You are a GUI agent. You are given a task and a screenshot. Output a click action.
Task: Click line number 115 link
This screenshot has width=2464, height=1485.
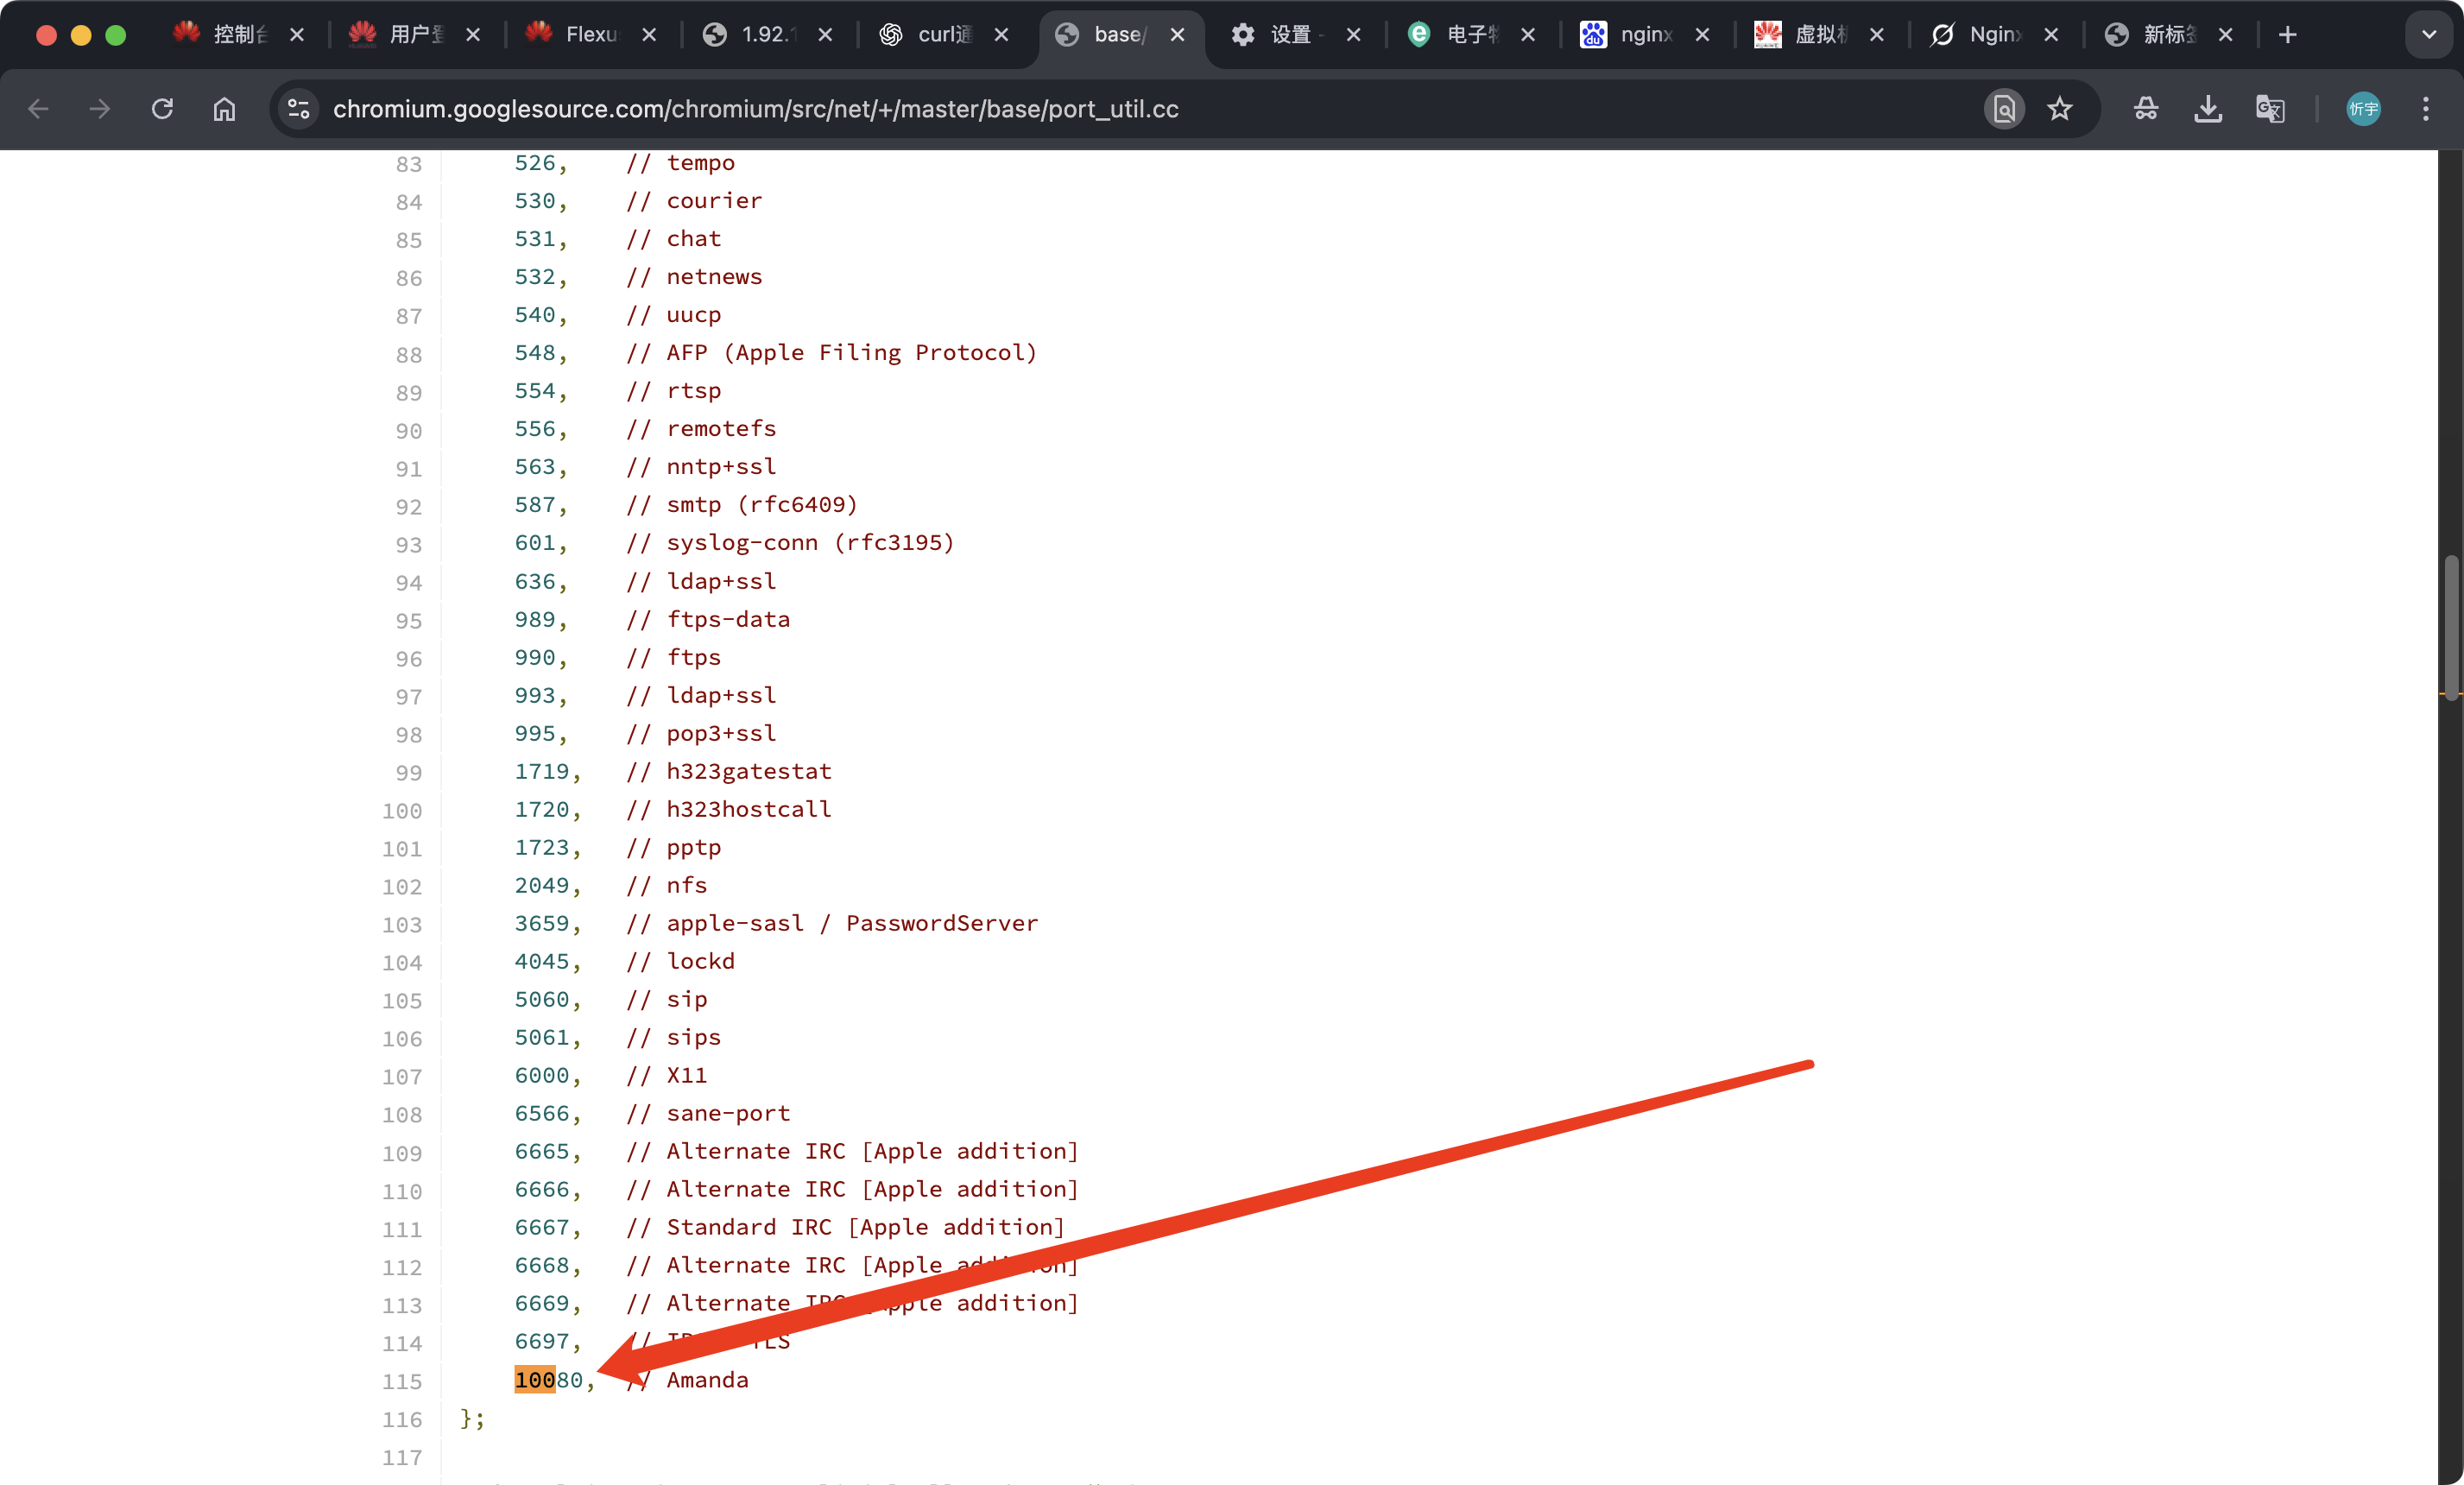click(402, 1381)
